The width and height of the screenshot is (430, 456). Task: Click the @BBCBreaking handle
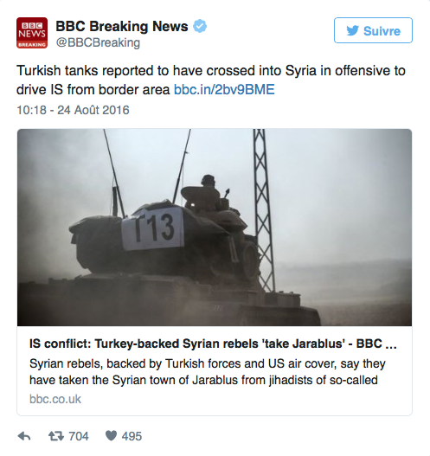[x=98, y=42]
